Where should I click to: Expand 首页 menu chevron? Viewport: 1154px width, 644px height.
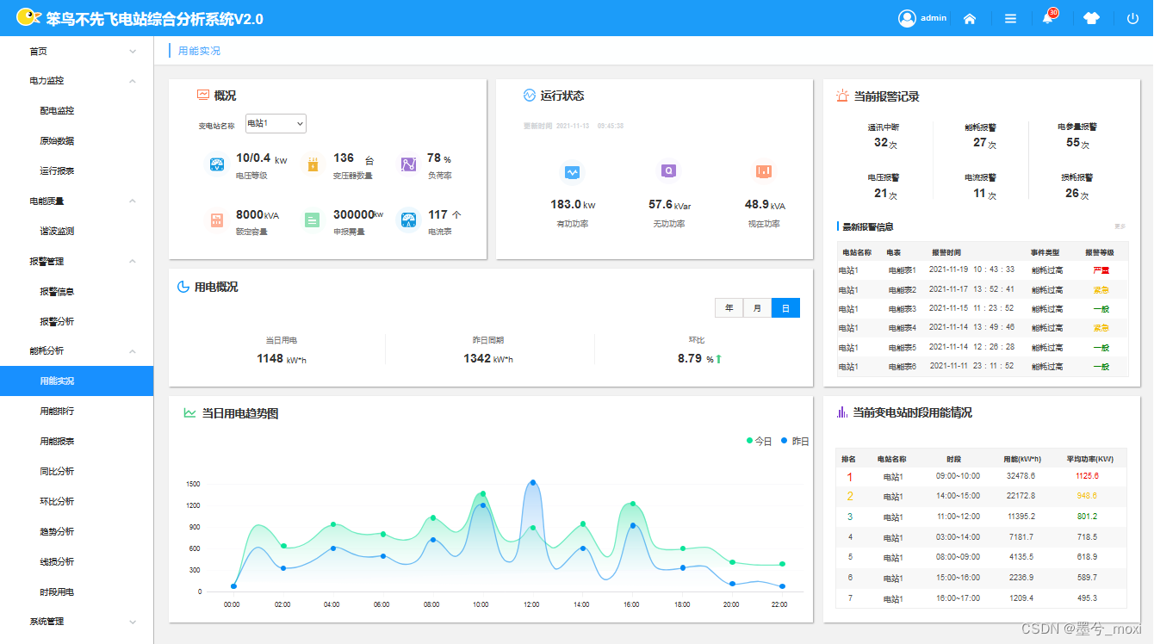(133, 52)
